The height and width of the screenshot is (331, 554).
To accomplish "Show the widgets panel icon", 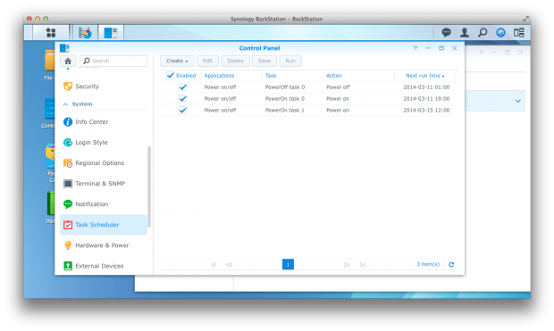I will coord(518,32).
